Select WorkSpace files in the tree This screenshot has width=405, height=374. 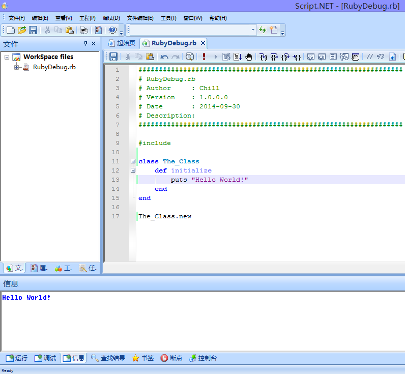coord(48,57)
